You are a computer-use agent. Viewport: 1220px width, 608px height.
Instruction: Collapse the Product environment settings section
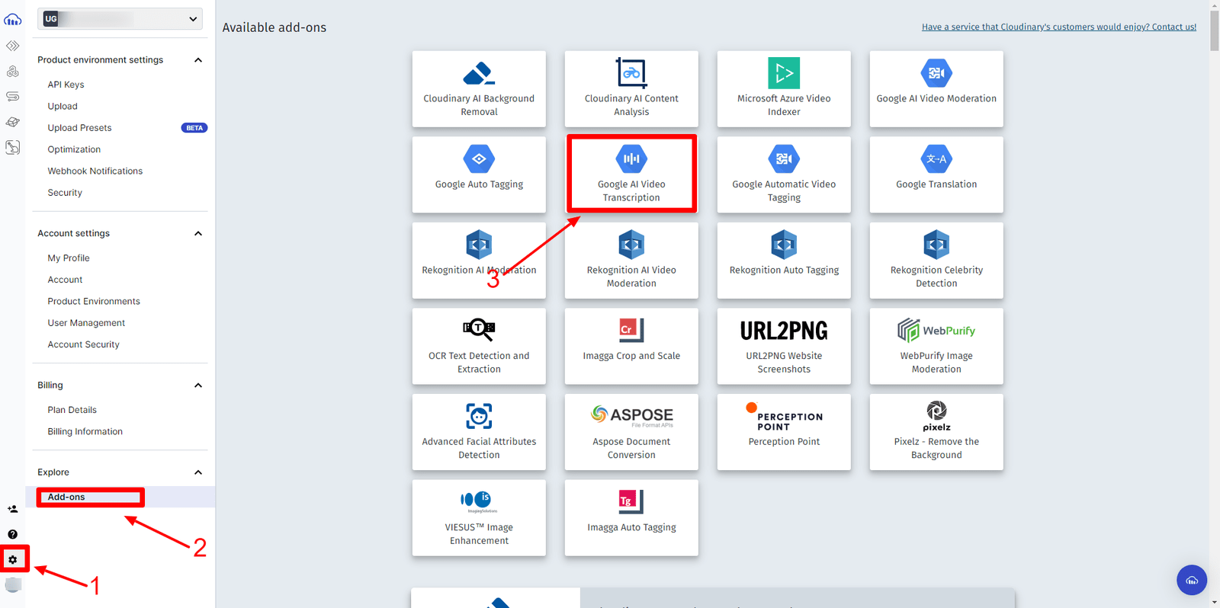[198, 60]
